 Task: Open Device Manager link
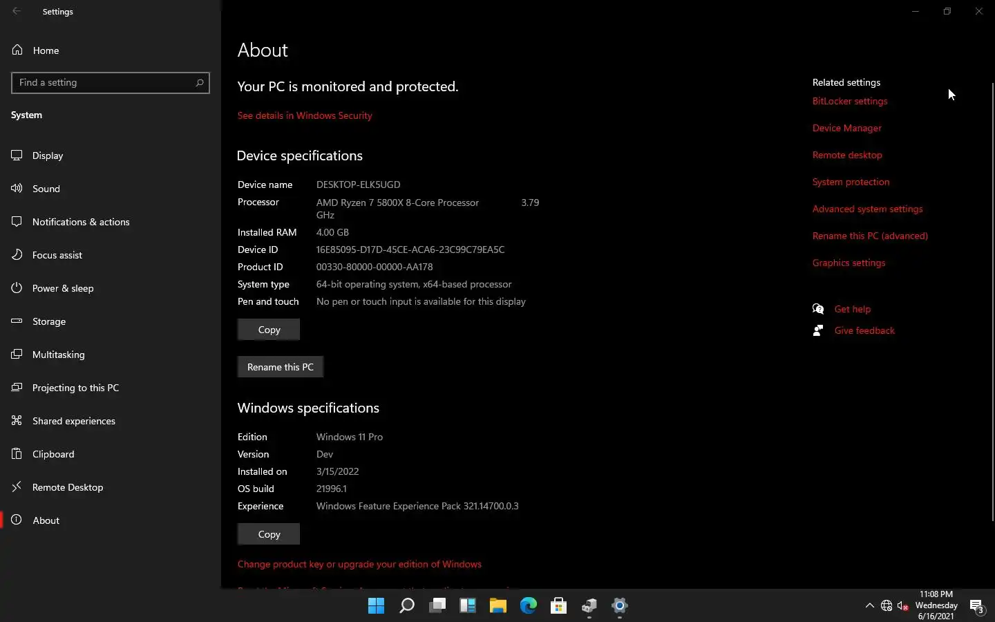[847, 128]
